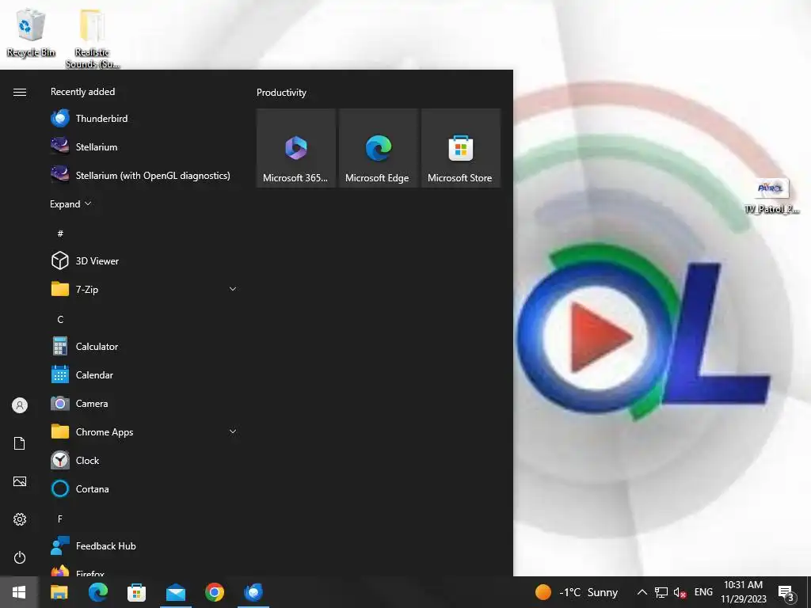Select the Realistic Sounds desktop folder
The height and width of the screenshot is (608, 811).
click(x=92, y=38)
